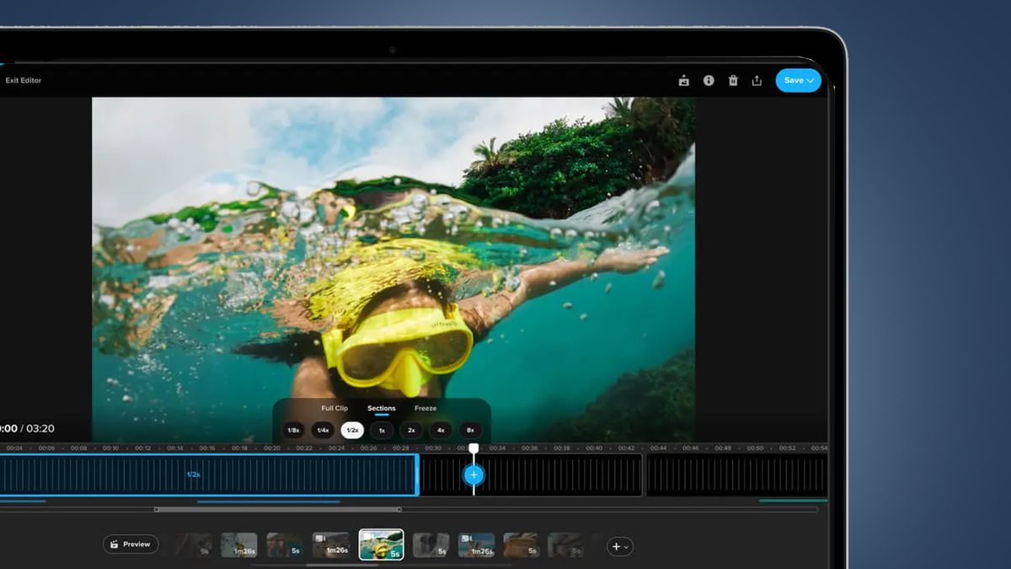Screen dimensions: 1011x569
Task: Select the 8x speed option
Action: click(470, 430)
